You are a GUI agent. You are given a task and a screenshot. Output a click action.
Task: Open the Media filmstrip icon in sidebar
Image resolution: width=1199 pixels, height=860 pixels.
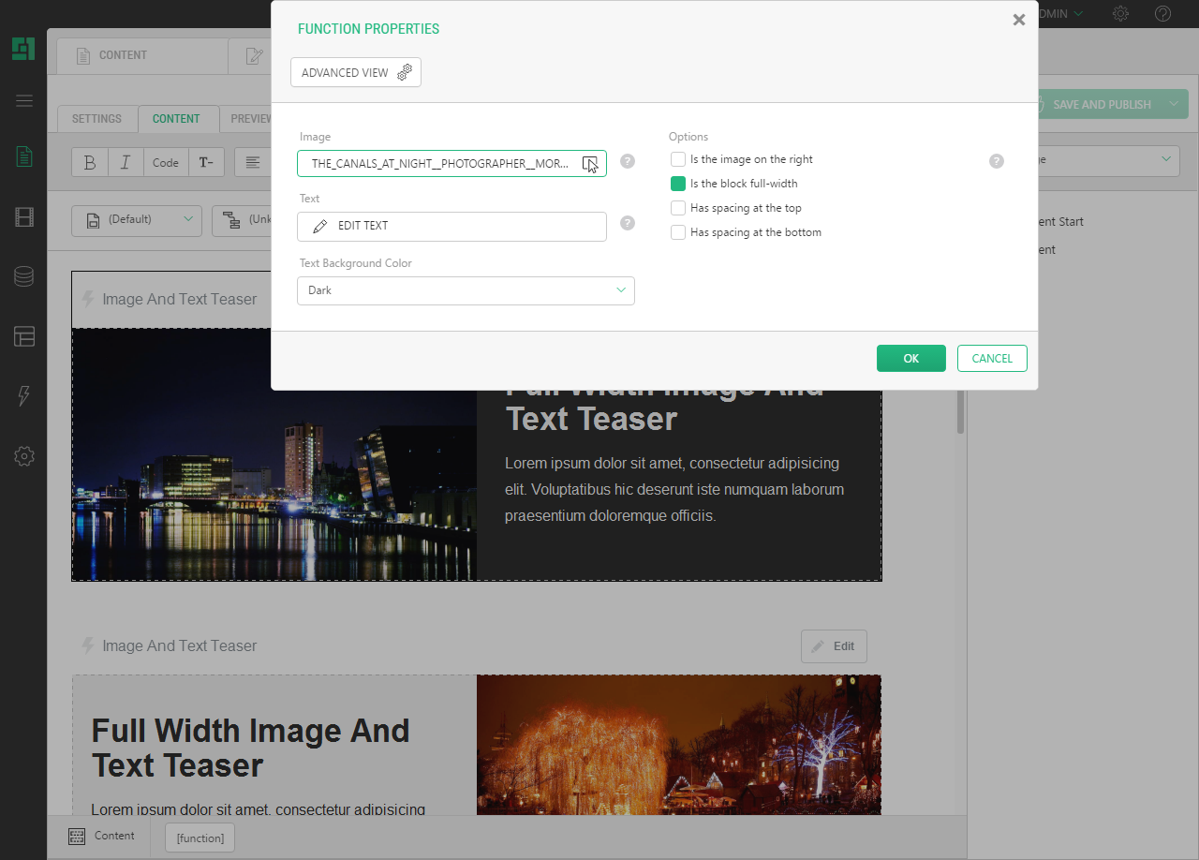pyautogui.click(x=24, y=218)
